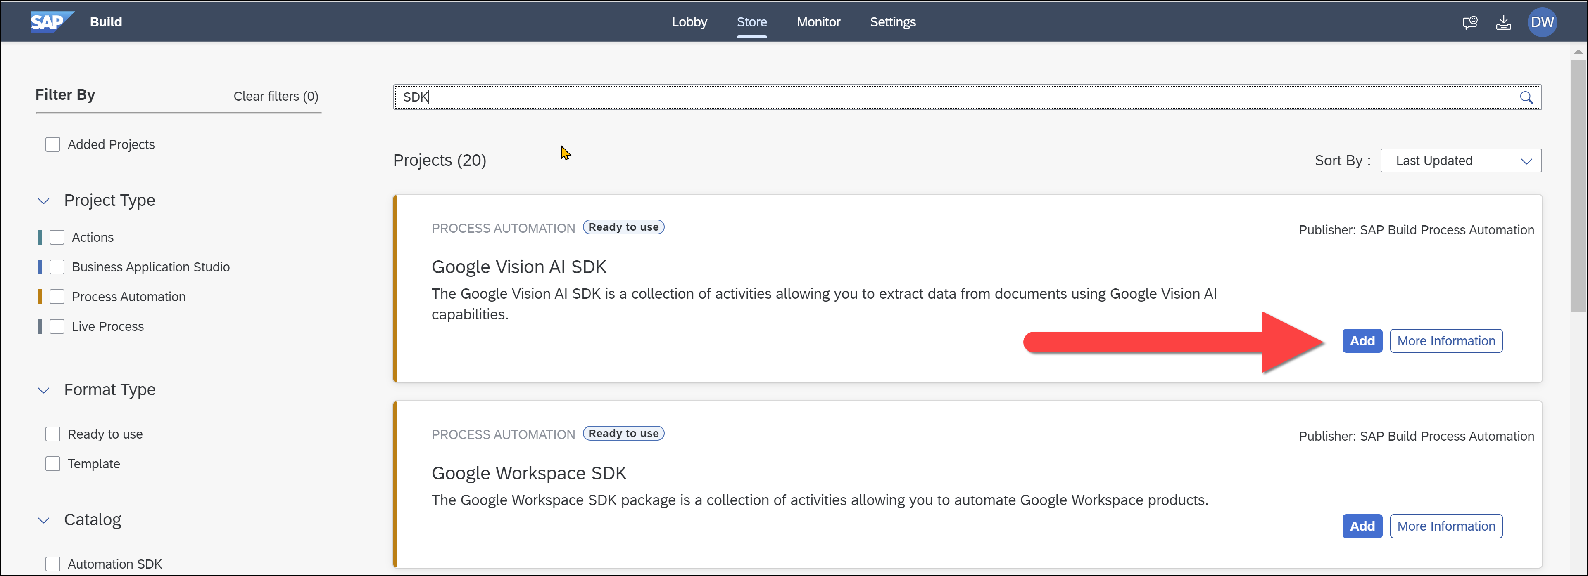Open the Sort By Last Updated dropdown

1460,161
